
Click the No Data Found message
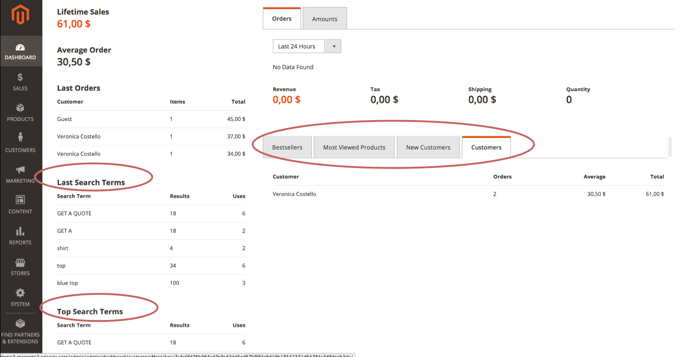(x=293, y=67)
